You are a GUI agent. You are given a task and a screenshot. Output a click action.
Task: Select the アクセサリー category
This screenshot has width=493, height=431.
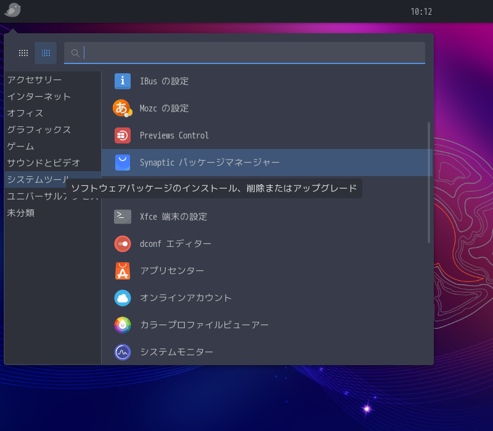pos(53,80)
